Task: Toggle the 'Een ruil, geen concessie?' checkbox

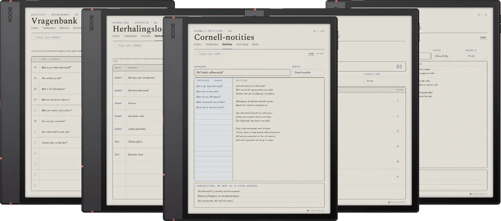Action: pyautogui.click(x=35, y=121)
